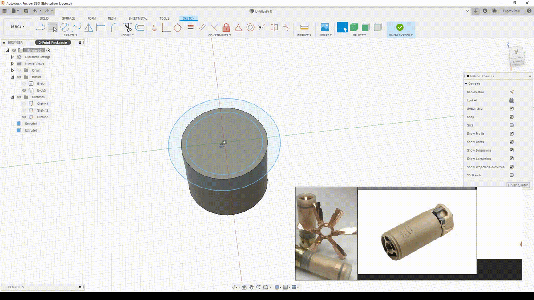This screenshot has height=300, width=534.
Task: Activate the Select arrow tool
Action: 342,28
